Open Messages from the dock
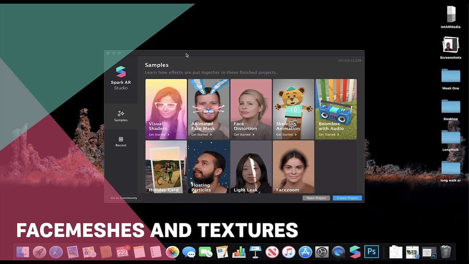The image size is (469, 264). (x=189, y=252)
